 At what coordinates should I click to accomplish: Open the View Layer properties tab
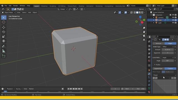(x=149, y=53)
